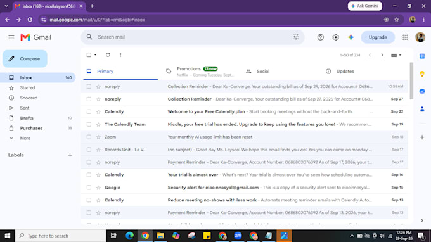The image size is (431, 242).
Task: Get add-ons plus icon in side panel
Action: pyautogui.click(x=422, y=137)
